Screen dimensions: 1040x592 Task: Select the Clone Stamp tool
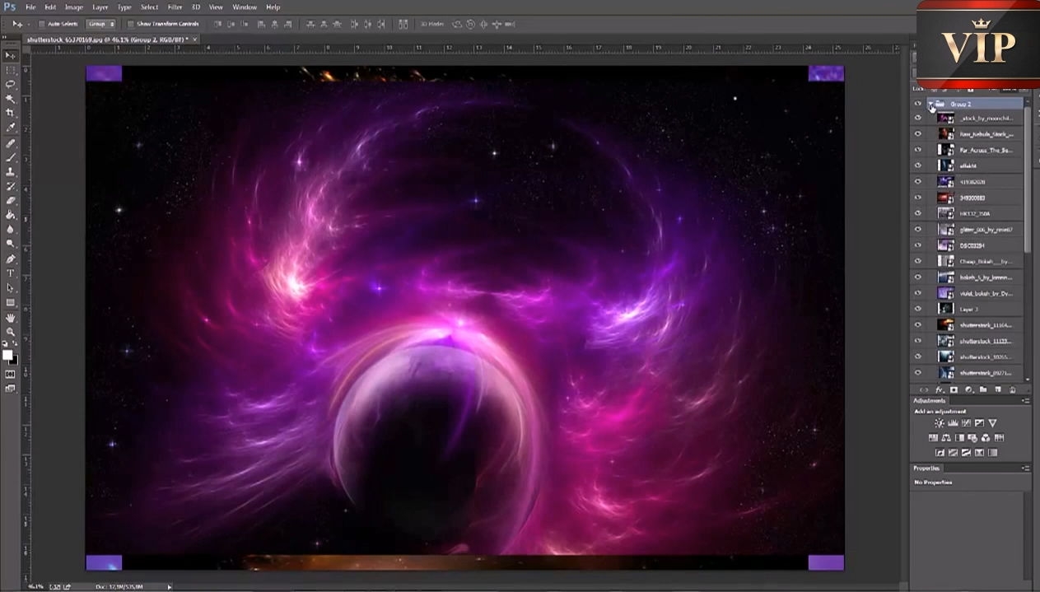(10, 172)
